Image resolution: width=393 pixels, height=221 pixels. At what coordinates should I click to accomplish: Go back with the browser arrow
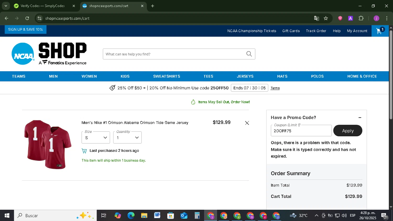pyautogui.click(x=7, y=18)
